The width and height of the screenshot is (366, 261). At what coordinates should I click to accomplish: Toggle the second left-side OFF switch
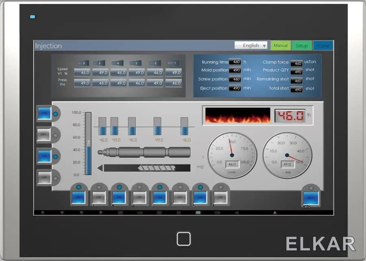(x=44, y=135)
